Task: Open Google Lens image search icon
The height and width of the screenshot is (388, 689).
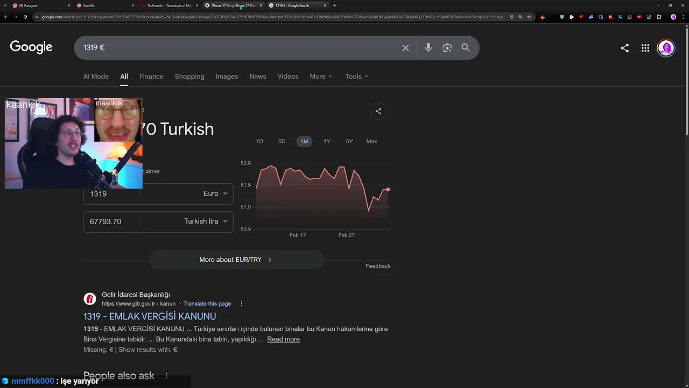Action: pos(447,48)
